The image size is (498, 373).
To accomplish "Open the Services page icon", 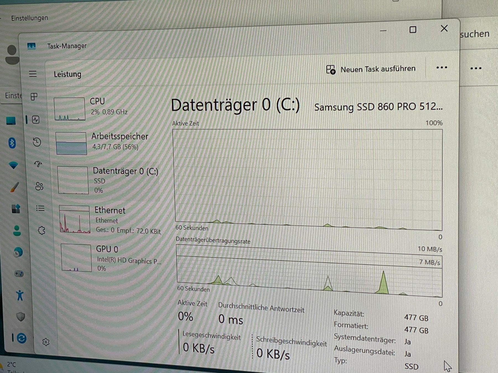I will pos(41,230).
